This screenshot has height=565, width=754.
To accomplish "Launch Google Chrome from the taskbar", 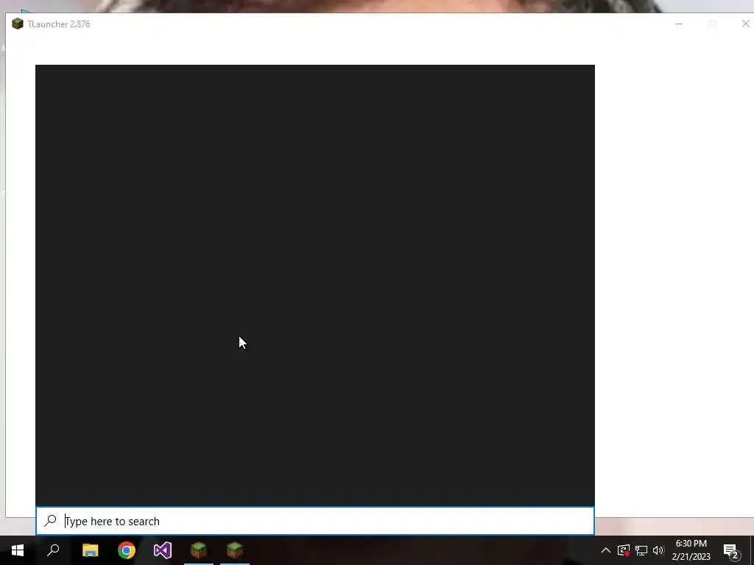I will click(127, 550).
